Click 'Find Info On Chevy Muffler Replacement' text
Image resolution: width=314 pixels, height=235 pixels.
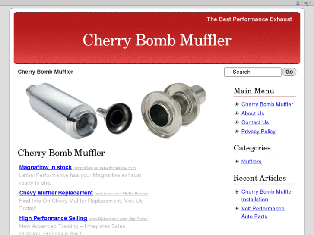coord(70,201)
